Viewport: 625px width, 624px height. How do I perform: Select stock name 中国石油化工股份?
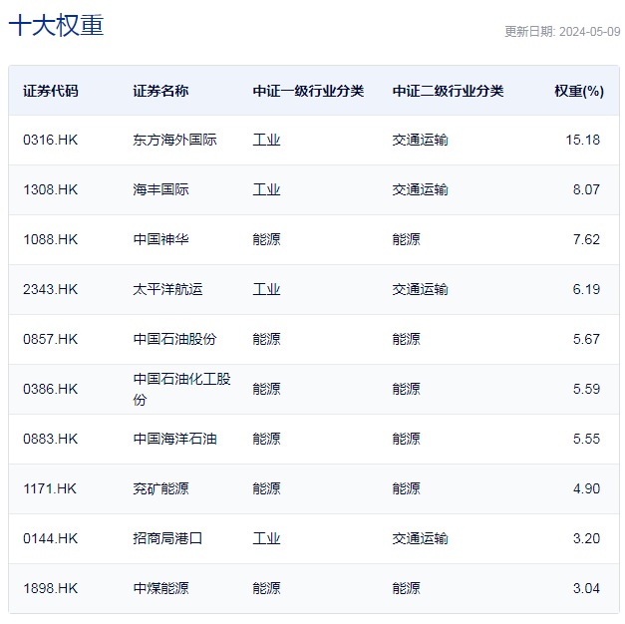pos(181,389)
